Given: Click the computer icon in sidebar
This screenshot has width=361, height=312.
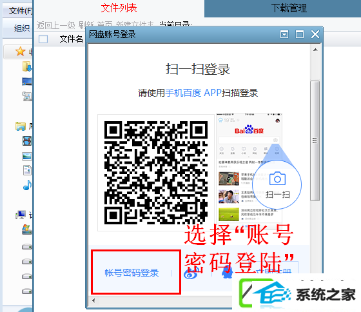Looking at the screenshot, I should point(21,215).
